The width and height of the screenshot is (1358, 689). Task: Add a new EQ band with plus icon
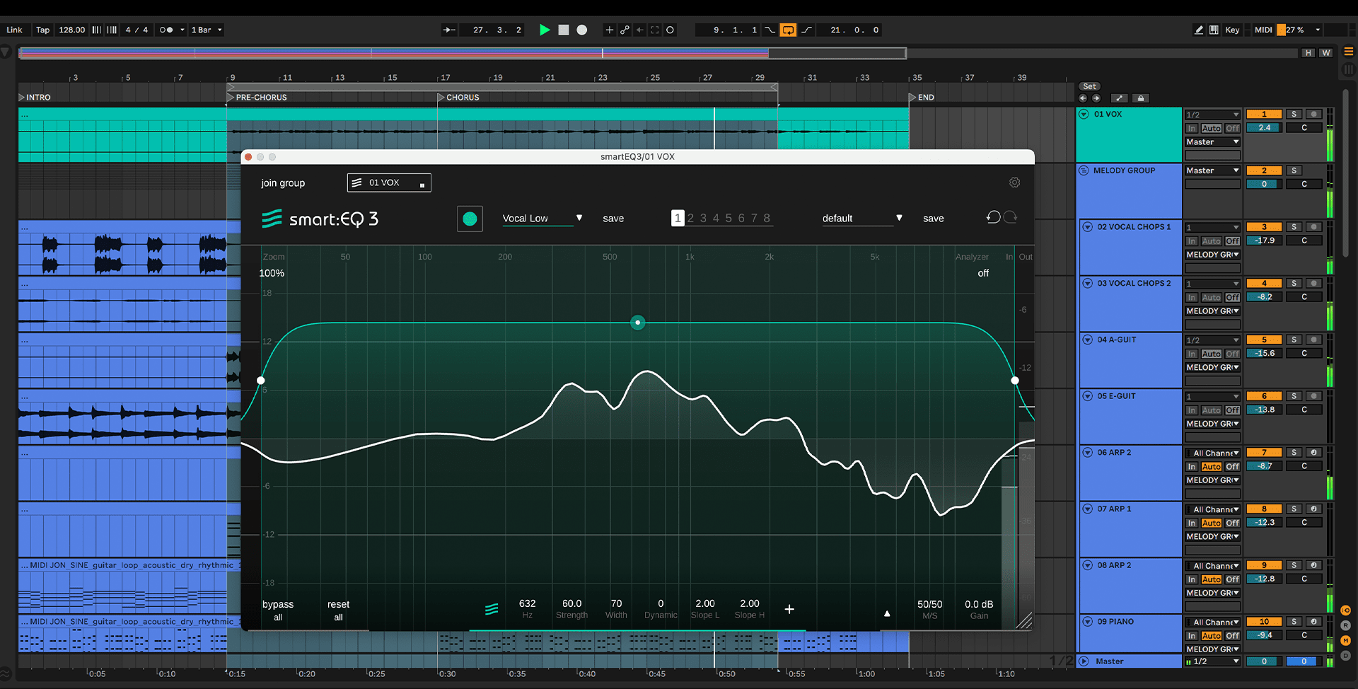pyautogui.click(x=789, y=609)
